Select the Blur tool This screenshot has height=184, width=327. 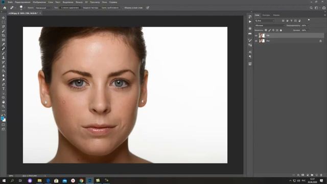click(4, 75)
